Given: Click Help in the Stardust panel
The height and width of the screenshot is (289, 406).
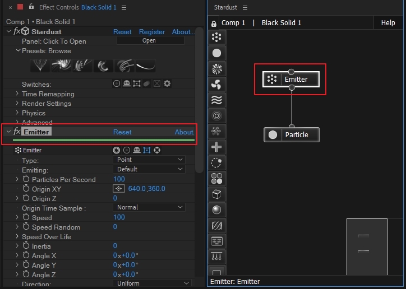Looking at the screenshot, I should tap(388, 23).
